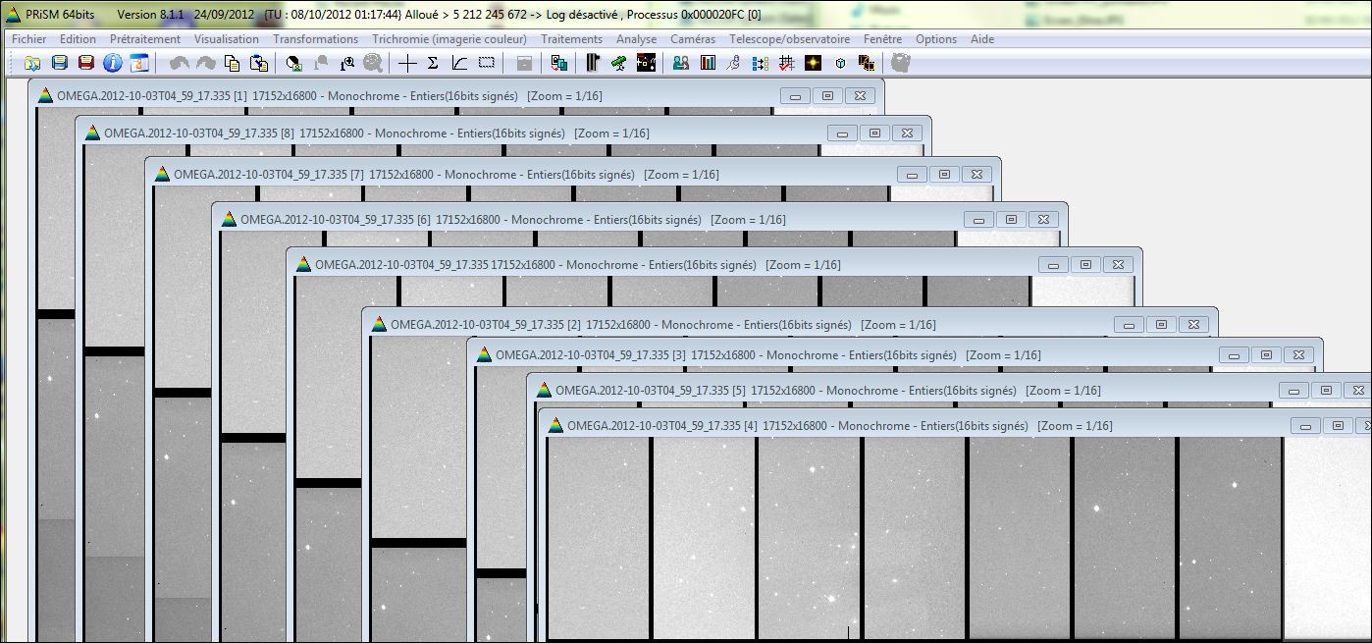
Task: Click the red save disk icon
Action: tap(85, 63)
